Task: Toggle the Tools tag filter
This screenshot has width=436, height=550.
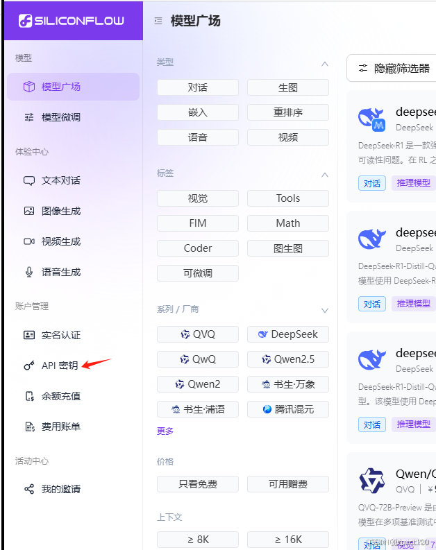Action: (x=288, y=198)
